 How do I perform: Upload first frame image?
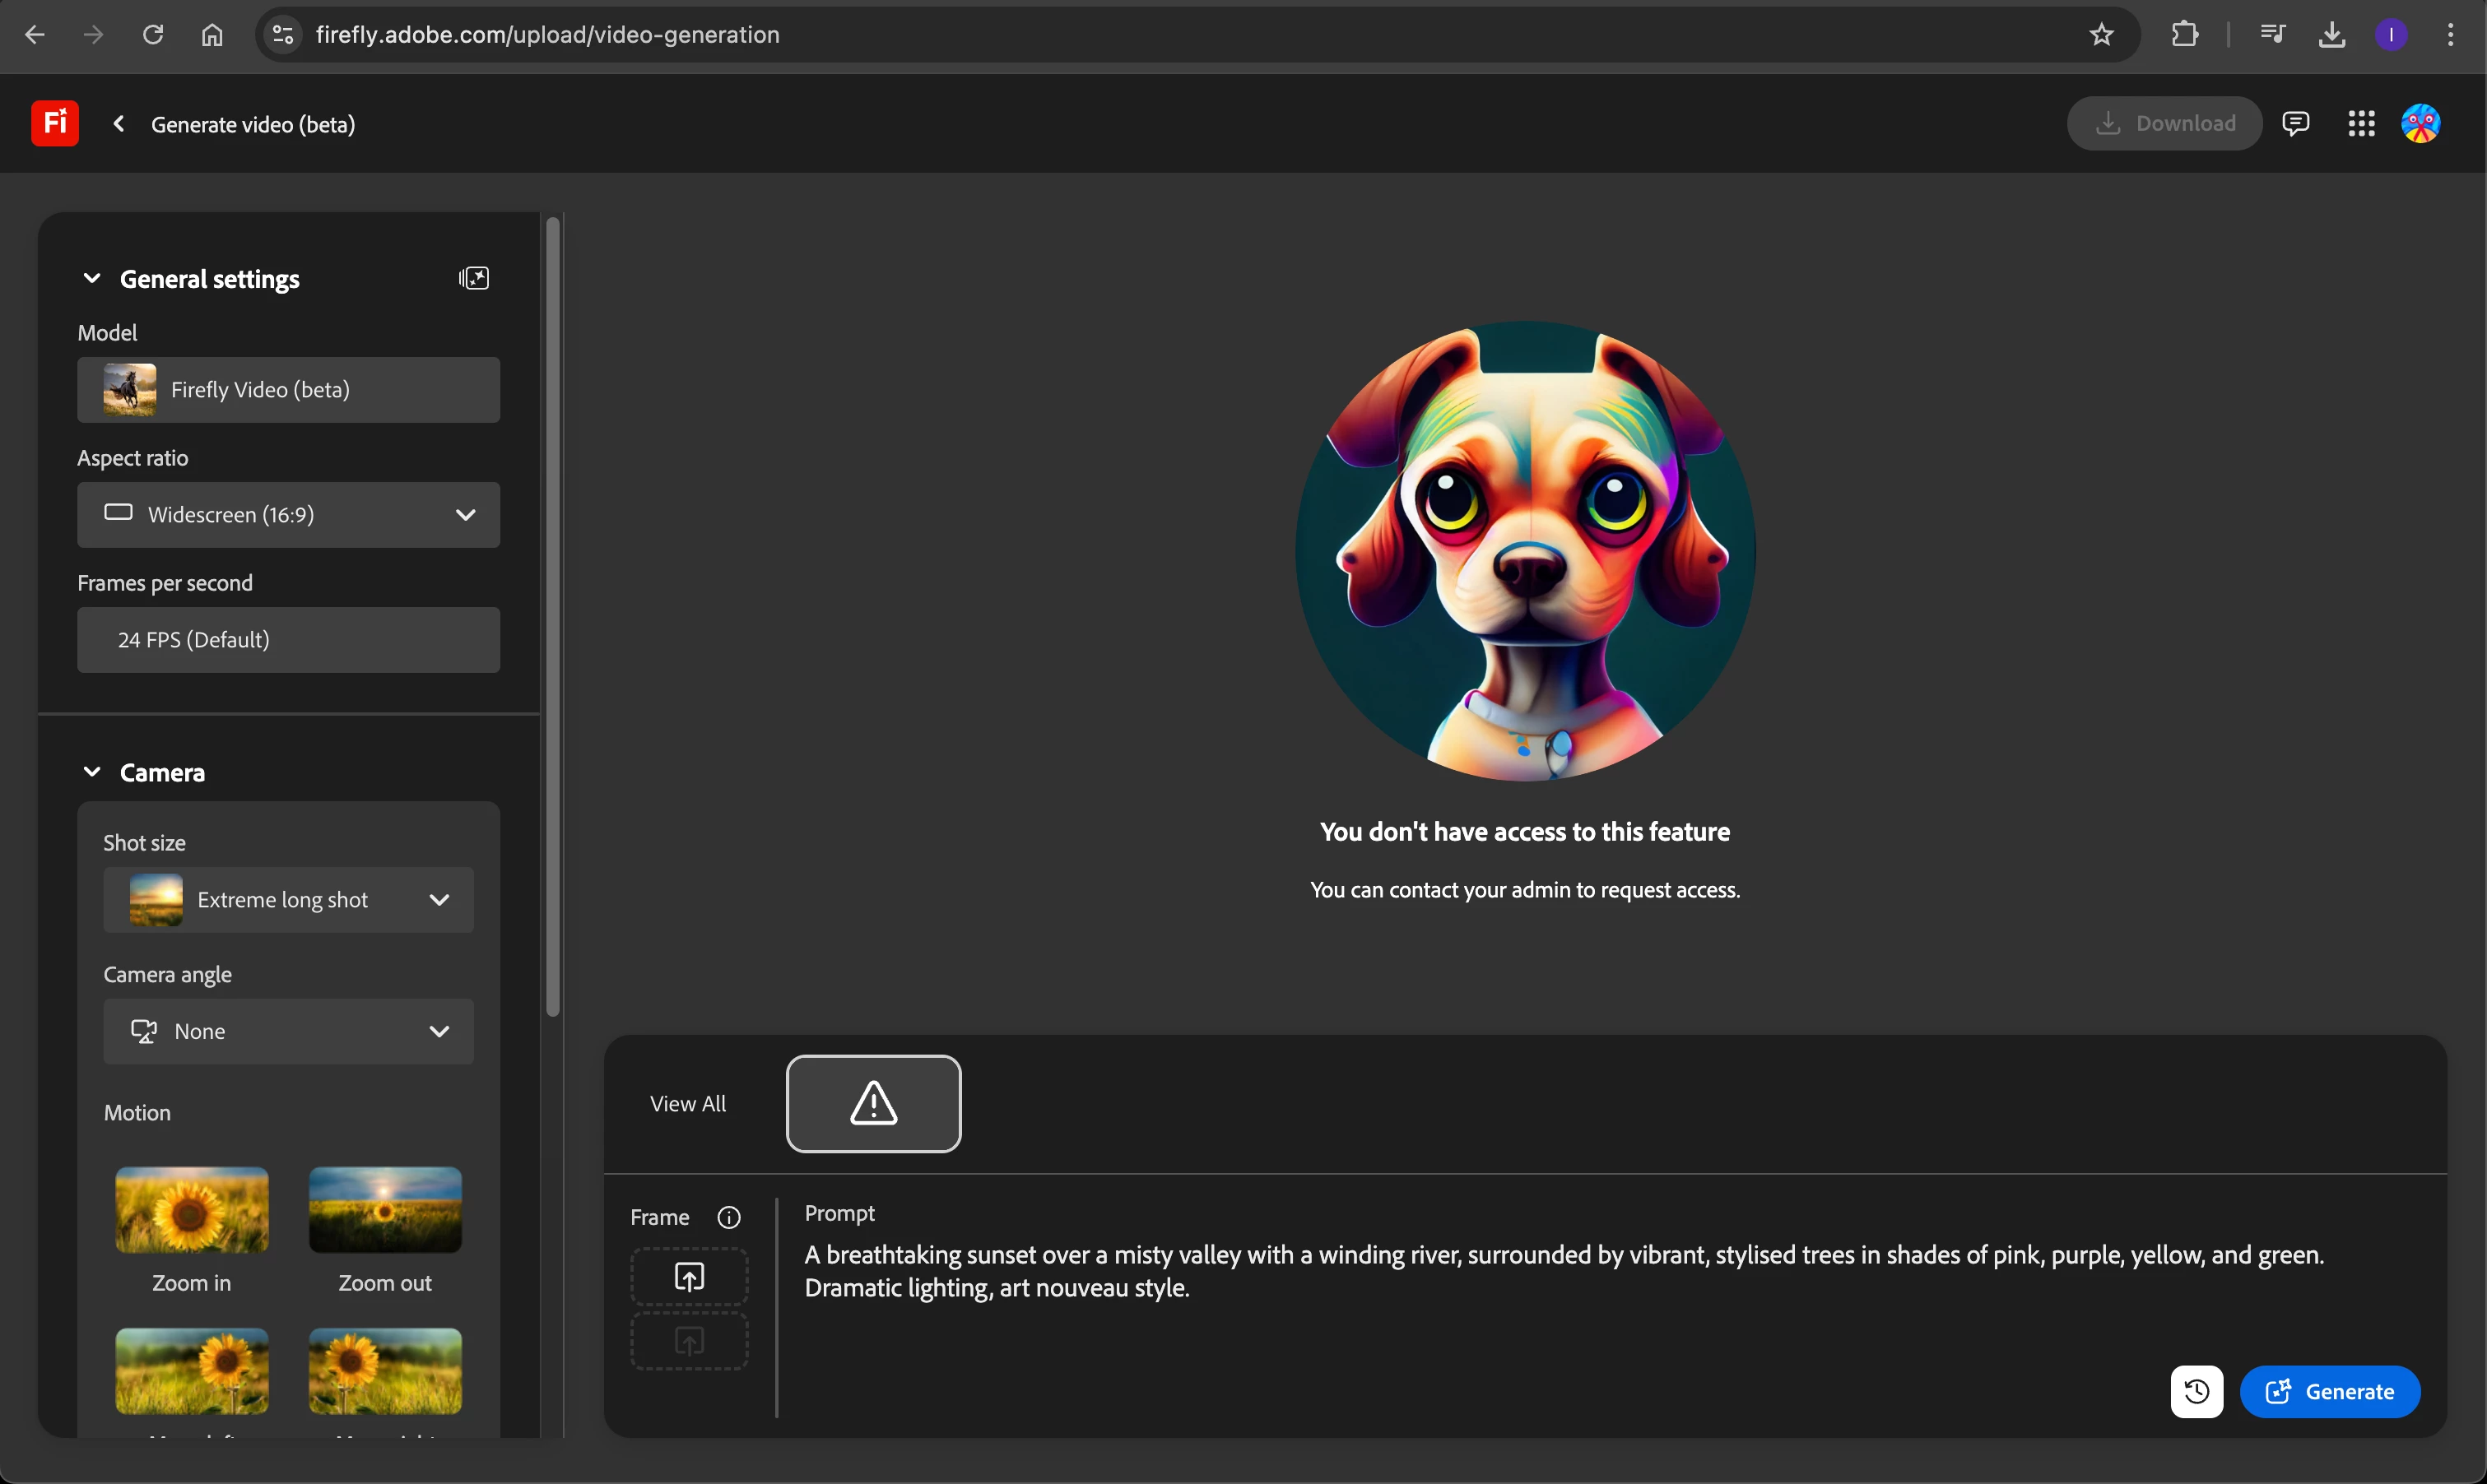tap(690, 1276)
